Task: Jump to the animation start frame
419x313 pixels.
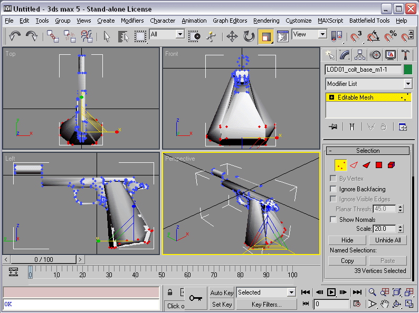Action: (306, 292)
